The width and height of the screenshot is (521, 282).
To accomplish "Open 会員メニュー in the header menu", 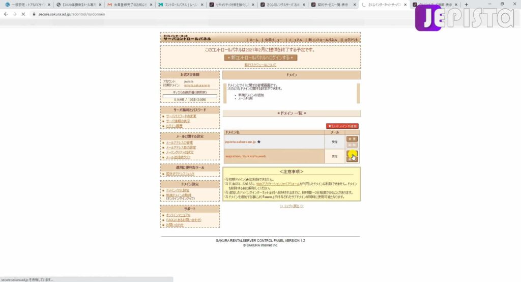I will 273,40.
